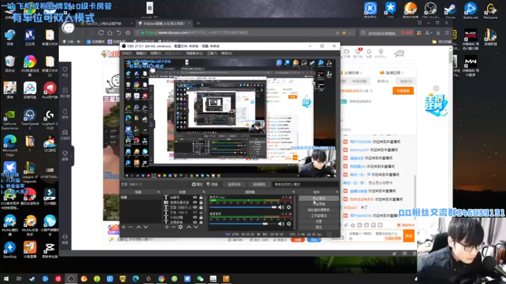
Task: Open the 文件(F) menu in OBS
Action: coord(126,53)
